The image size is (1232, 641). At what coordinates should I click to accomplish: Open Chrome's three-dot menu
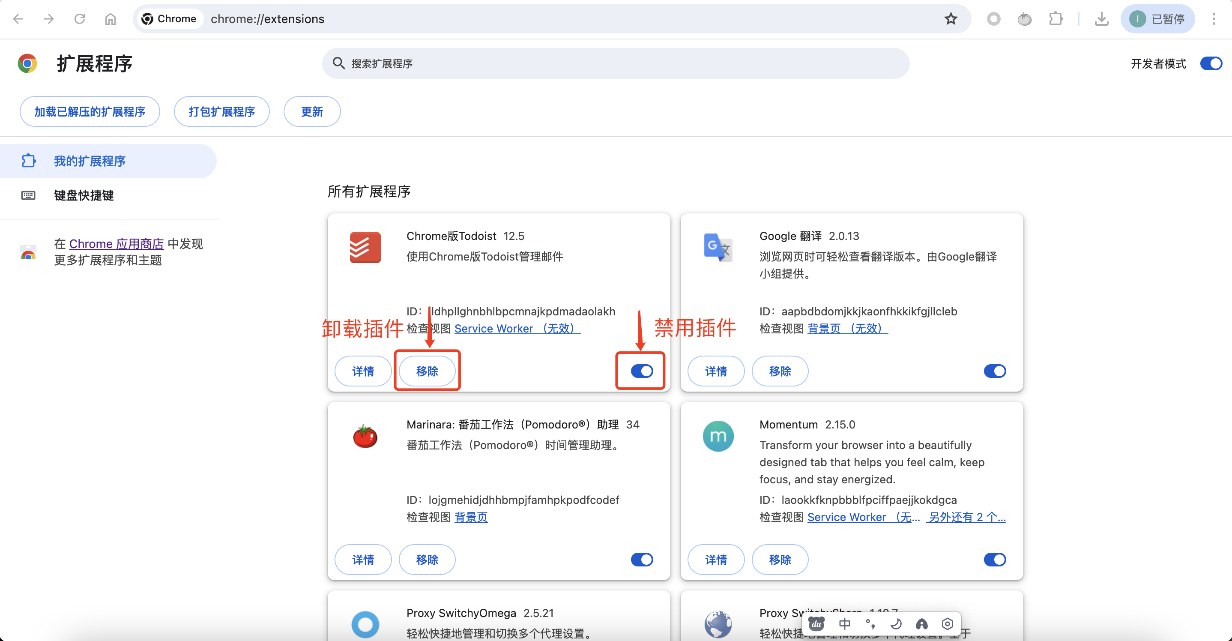pyautogui.click(x=1214, y=19)
